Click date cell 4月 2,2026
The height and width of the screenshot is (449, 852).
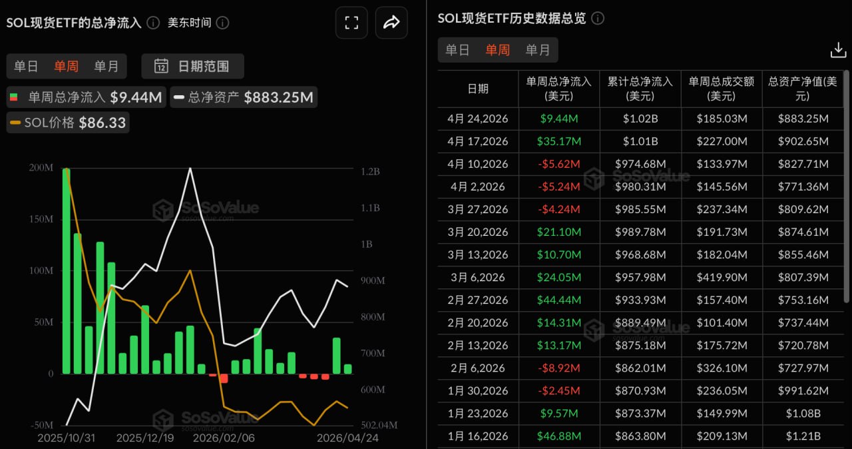[x=478, y=187]
